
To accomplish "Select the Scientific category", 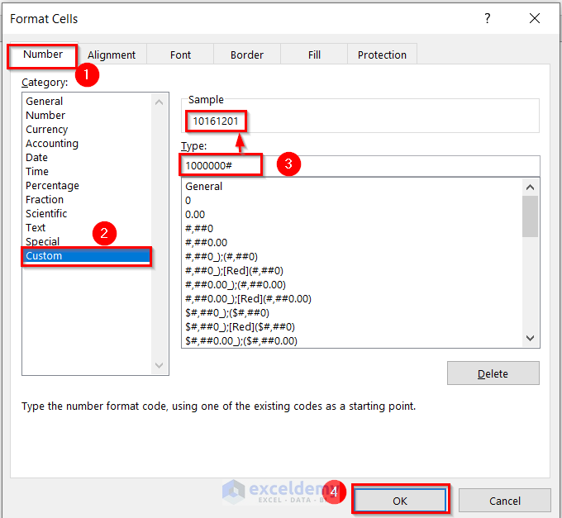I will 87,213.
